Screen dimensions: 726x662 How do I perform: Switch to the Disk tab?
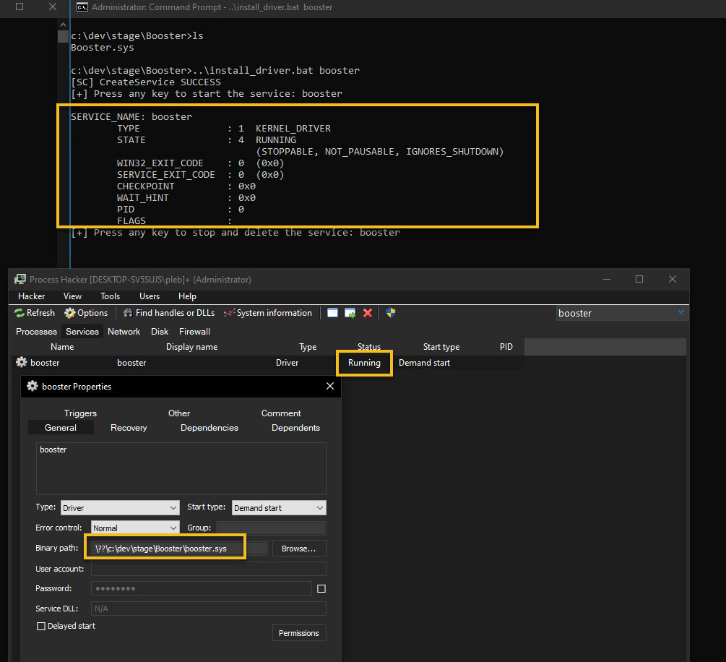click(x=160, y=332)
